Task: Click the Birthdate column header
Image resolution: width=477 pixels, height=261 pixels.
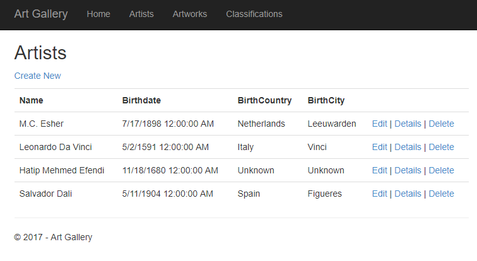Action: [x=141, y=100]
